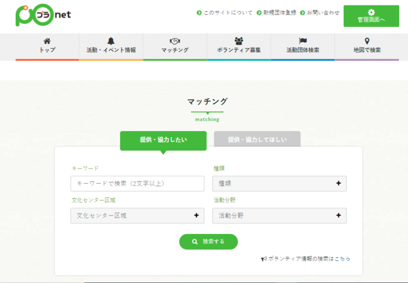Click the handshake icon above マッチング
The height and width of the screenshot is (283, 408).
pyautogui.click(x=175, y=41)
